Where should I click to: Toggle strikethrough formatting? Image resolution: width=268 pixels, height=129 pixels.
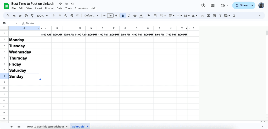pos(135,16)
